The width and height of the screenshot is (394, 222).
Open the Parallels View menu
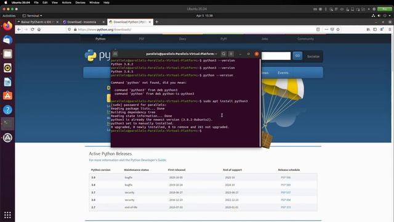(55, 2)
